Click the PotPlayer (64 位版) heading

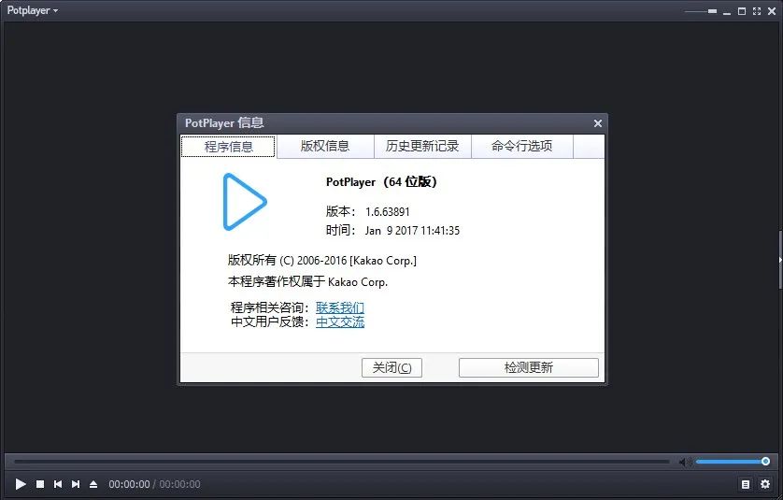pyautogui.click(x=381, y=182)
